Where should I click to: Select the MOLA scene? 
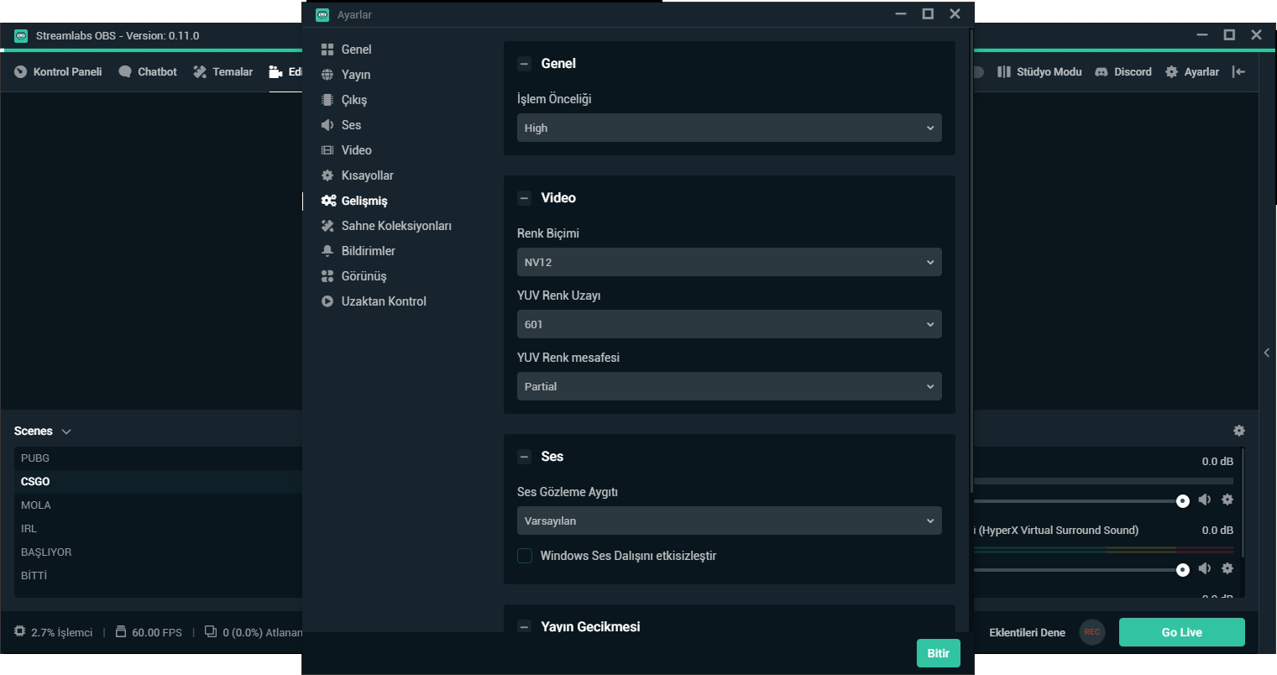pos(158,505)
